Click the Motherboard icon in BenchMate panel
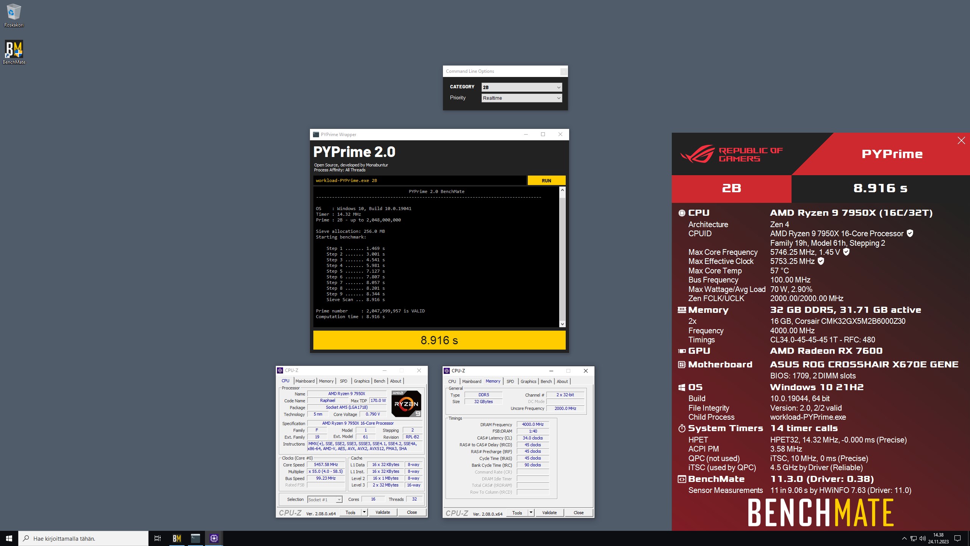 point(682,365)
